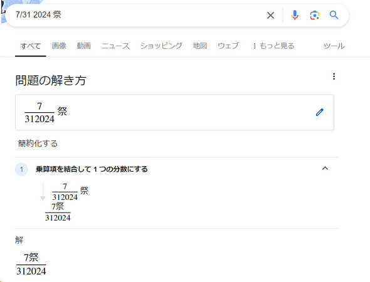370x282 pixels.
Task: Clear the search box with X icon
Action: pyautogui.click(x=270, y=15)
